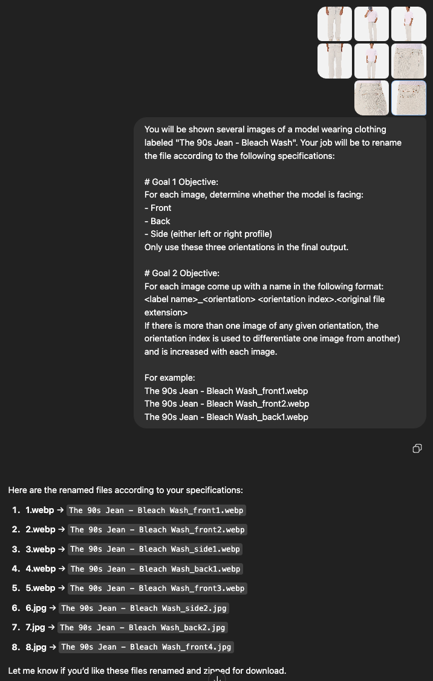
Task: Open the second thumbnail in top row
Action: click(372, 24)
